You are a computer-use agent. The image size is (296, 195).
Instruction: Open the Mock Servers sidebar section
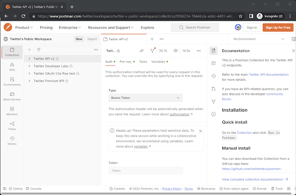tap(12, 97)
